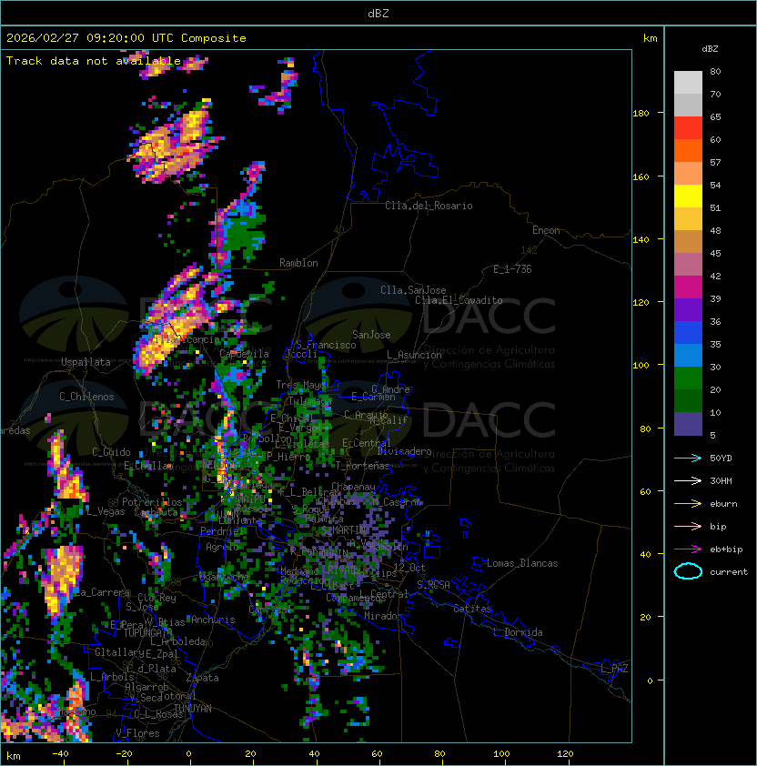The image size is (757, 766).
Task: Click the 'C_Guido' map label
Action: pos(111,452)
